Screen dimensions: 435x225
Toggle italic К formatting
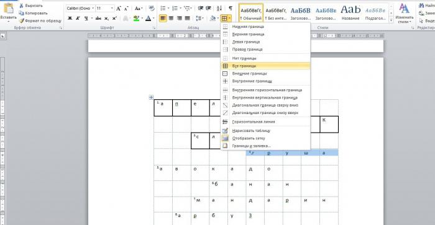click(x=78, y=18)
